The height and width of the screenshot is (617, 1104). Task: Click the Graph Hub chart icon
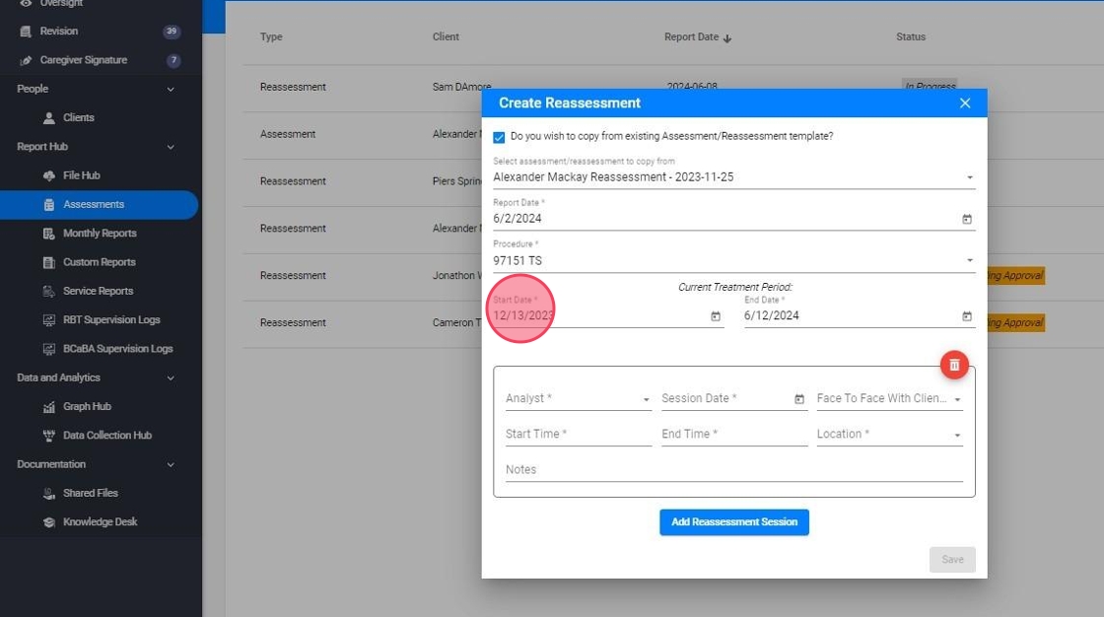(x=49, y=407)
